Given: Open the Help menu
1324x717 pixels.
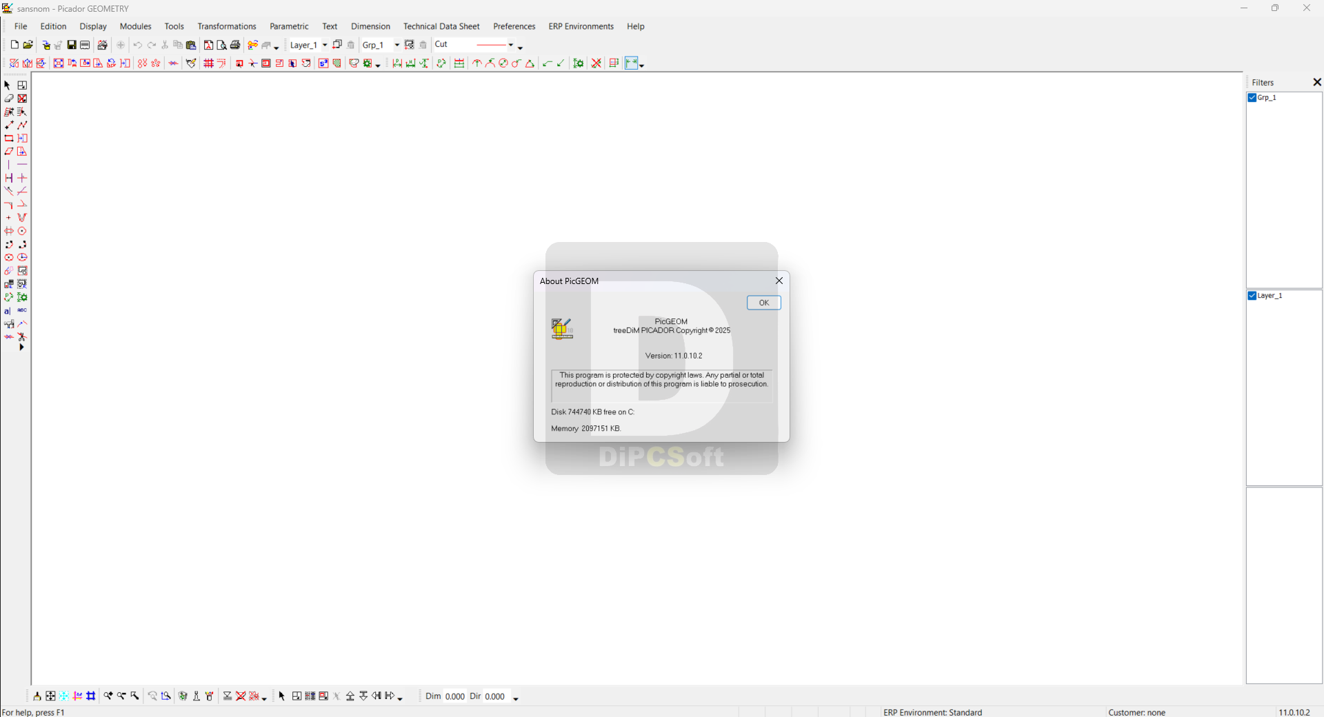Looking at the screenshot, I should pyautogui.click(x=635, y=26).
